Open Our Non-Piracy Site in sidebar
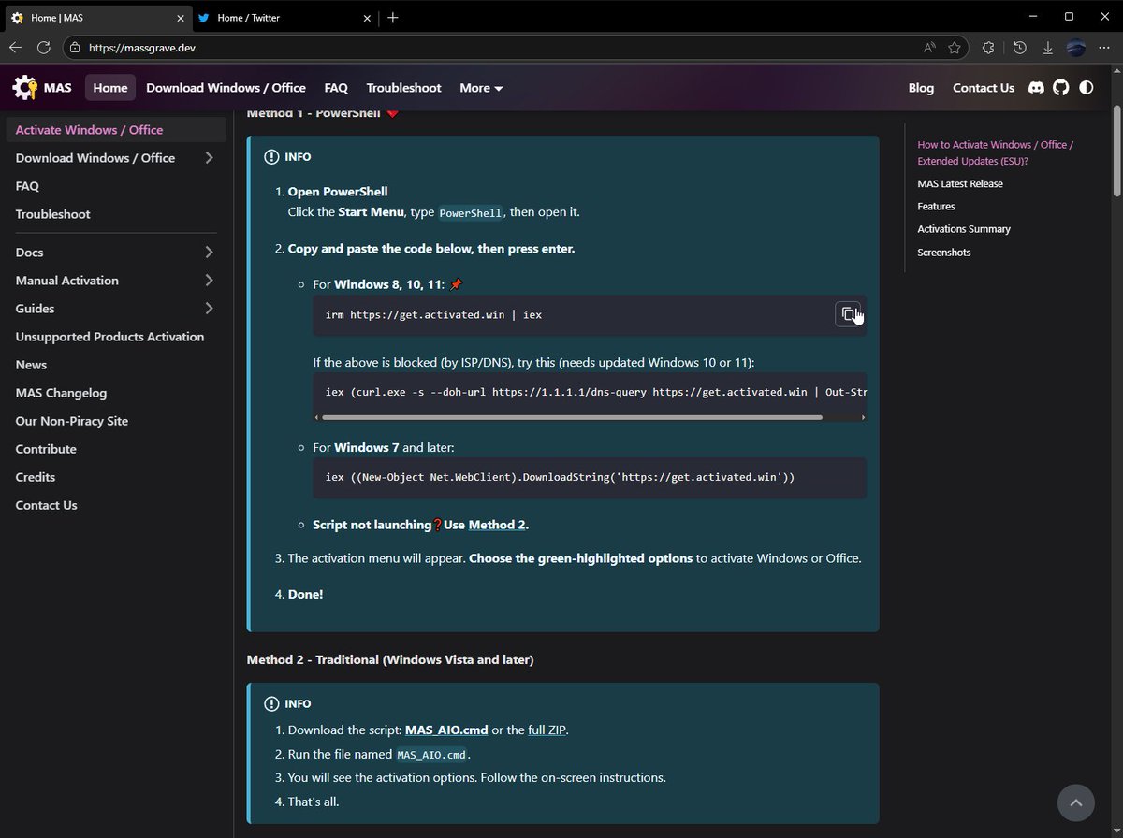This screenshot has height=838, width=1123. (x=72, y=421)
